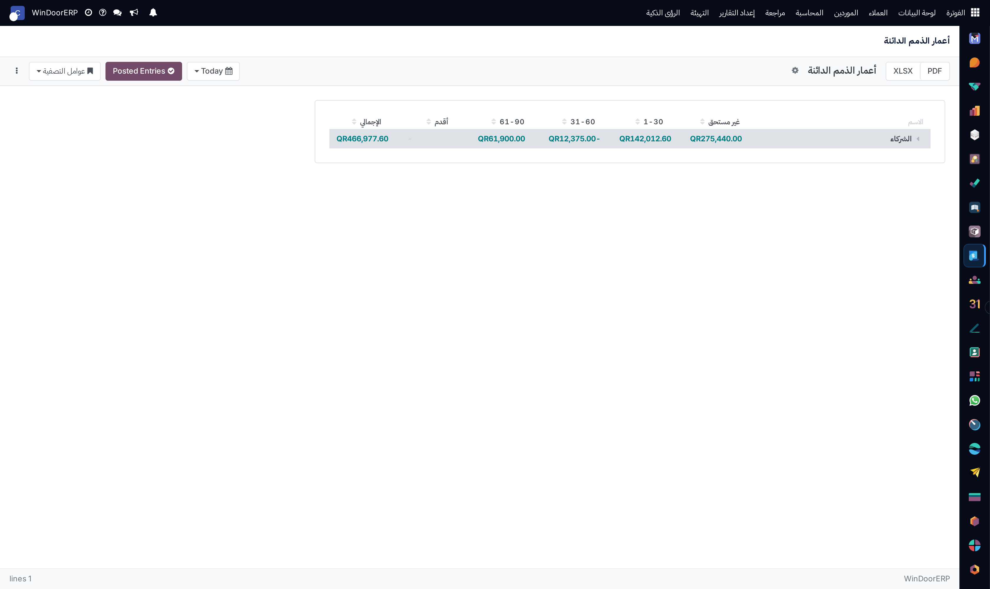Click the QR12,375.00- amount
This screenshot has width=990, height=589.
coord(574,139)
